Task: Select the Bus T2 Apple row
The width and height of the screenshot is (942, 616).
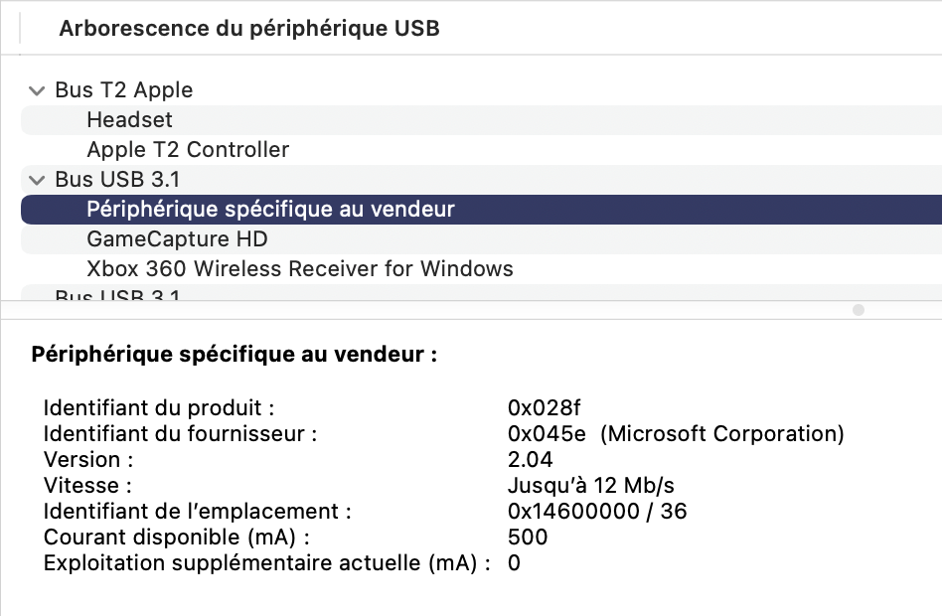Action: (x=124, y=90)
